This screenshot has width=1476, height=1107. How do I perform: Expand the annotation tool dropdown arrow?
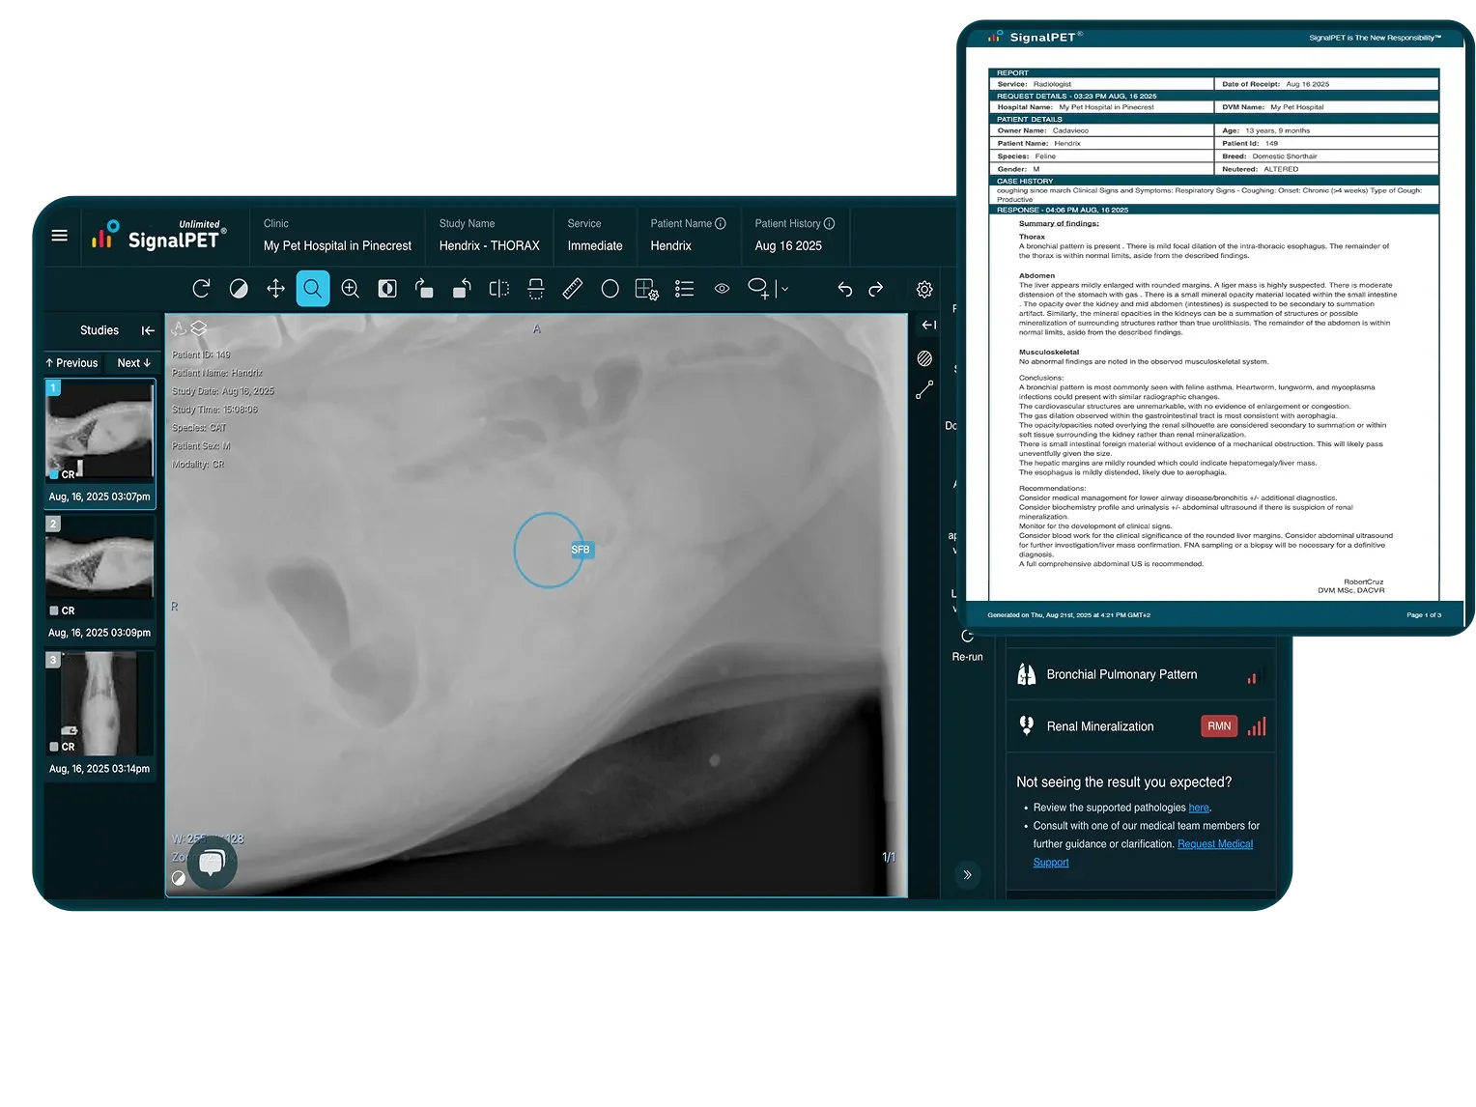click(x=784, y=289)
